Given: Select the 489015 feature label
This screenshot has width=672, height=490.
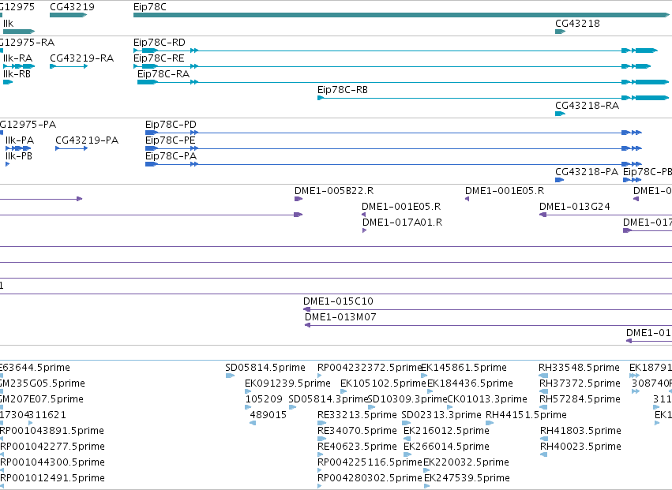Looking at the screenshot, I should pos(268,416).
